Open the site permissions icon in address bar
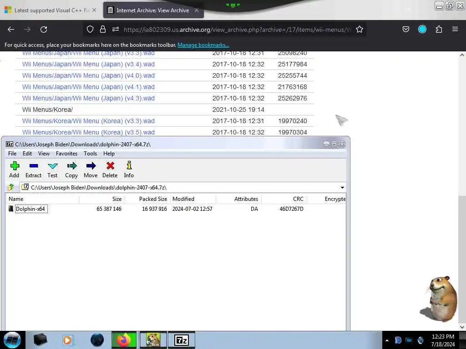 click(x=116, y=29)
